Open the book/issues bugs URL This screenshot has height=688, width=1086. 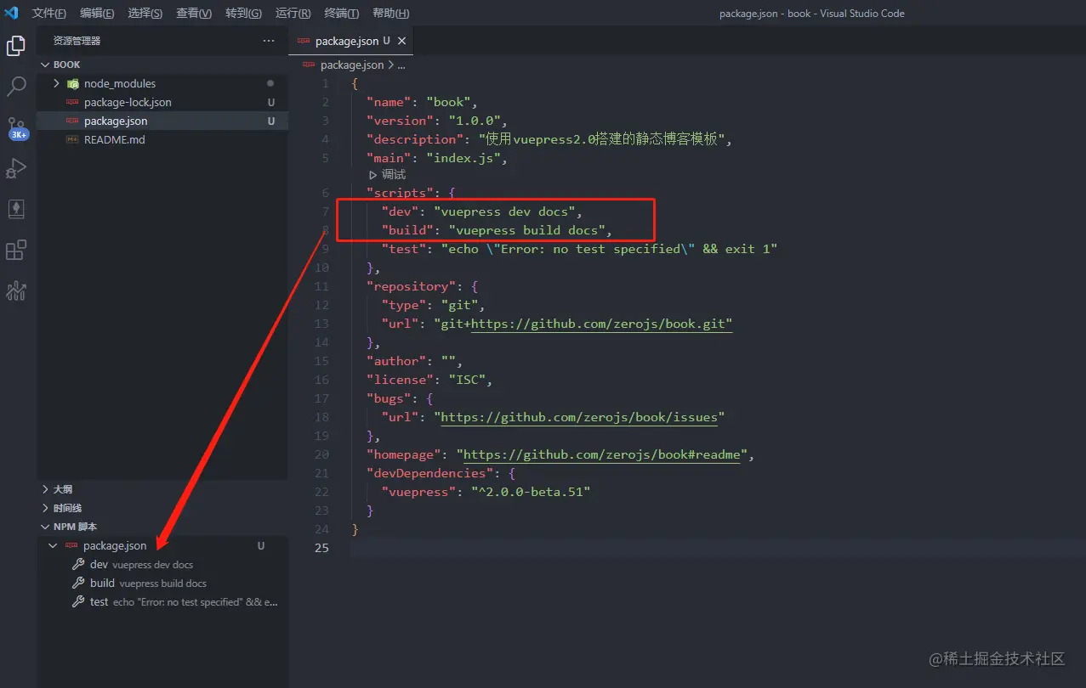[578, 417]
